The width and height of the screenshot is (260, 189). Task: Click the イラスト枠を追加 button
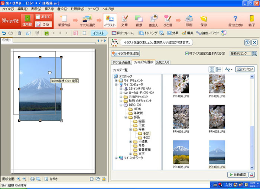click(x=126, y=54)
